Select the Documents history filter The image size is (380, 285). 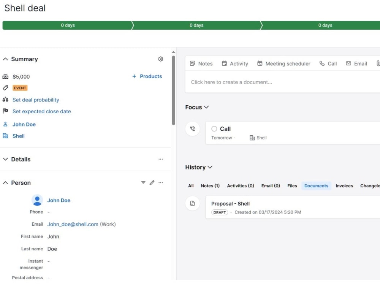(x=316, y=186)
